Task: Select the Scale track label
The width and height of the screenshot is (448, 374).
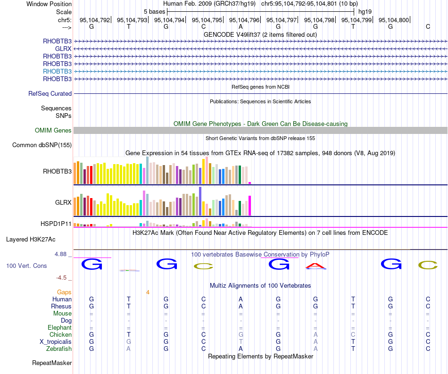Action: point(64,12)
